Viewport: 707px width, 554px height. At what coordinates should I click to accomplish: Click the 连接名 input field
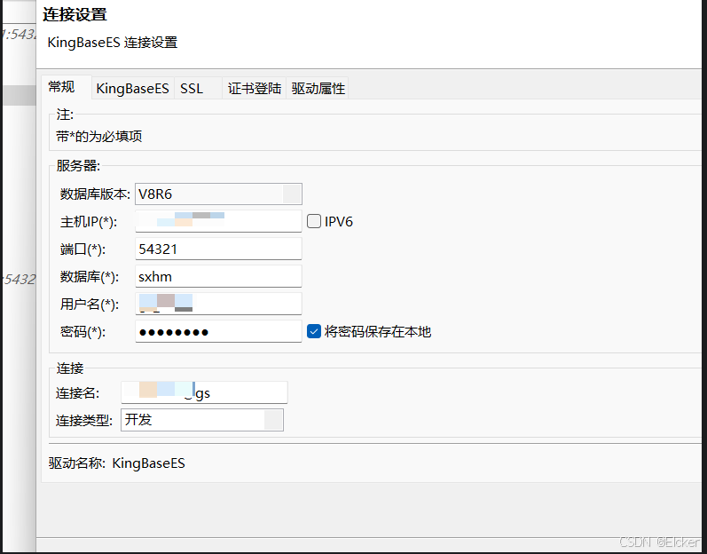pos(204,392)
